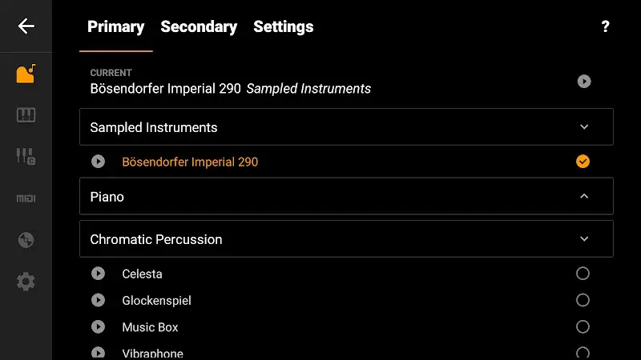The height and width of the screenshot is (360, 641).
Task: Play preview of Music Box
Action: click(x=99, y=327)
